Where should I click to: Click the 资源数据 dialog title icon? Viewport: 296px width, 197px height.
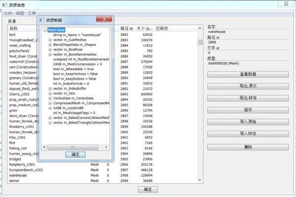(x=42, y=20)
